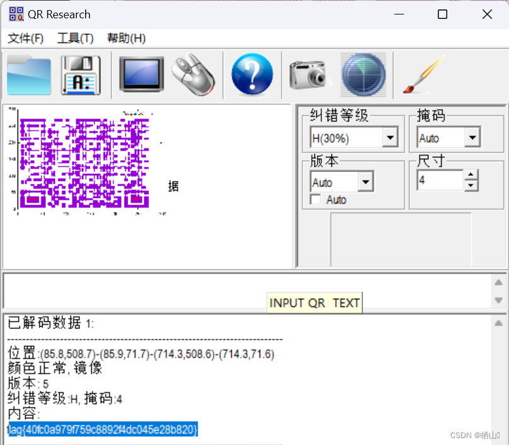
Task: Click the 已解码数据 1: heading
Action: pos(50,323)
